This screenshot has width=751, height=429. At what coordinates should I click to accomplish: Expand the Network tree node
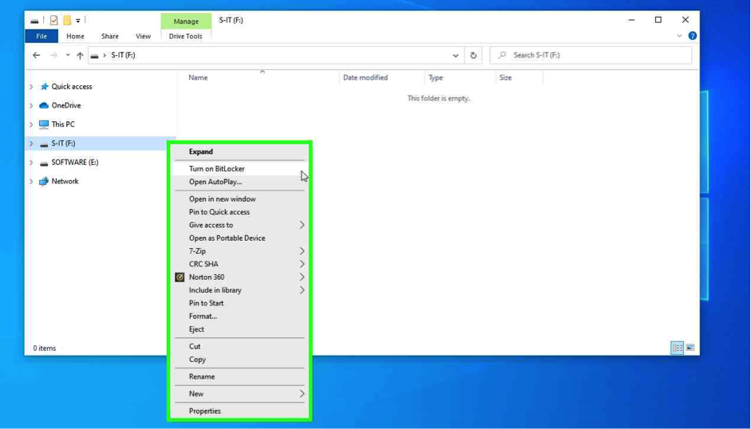pos(31,182)
